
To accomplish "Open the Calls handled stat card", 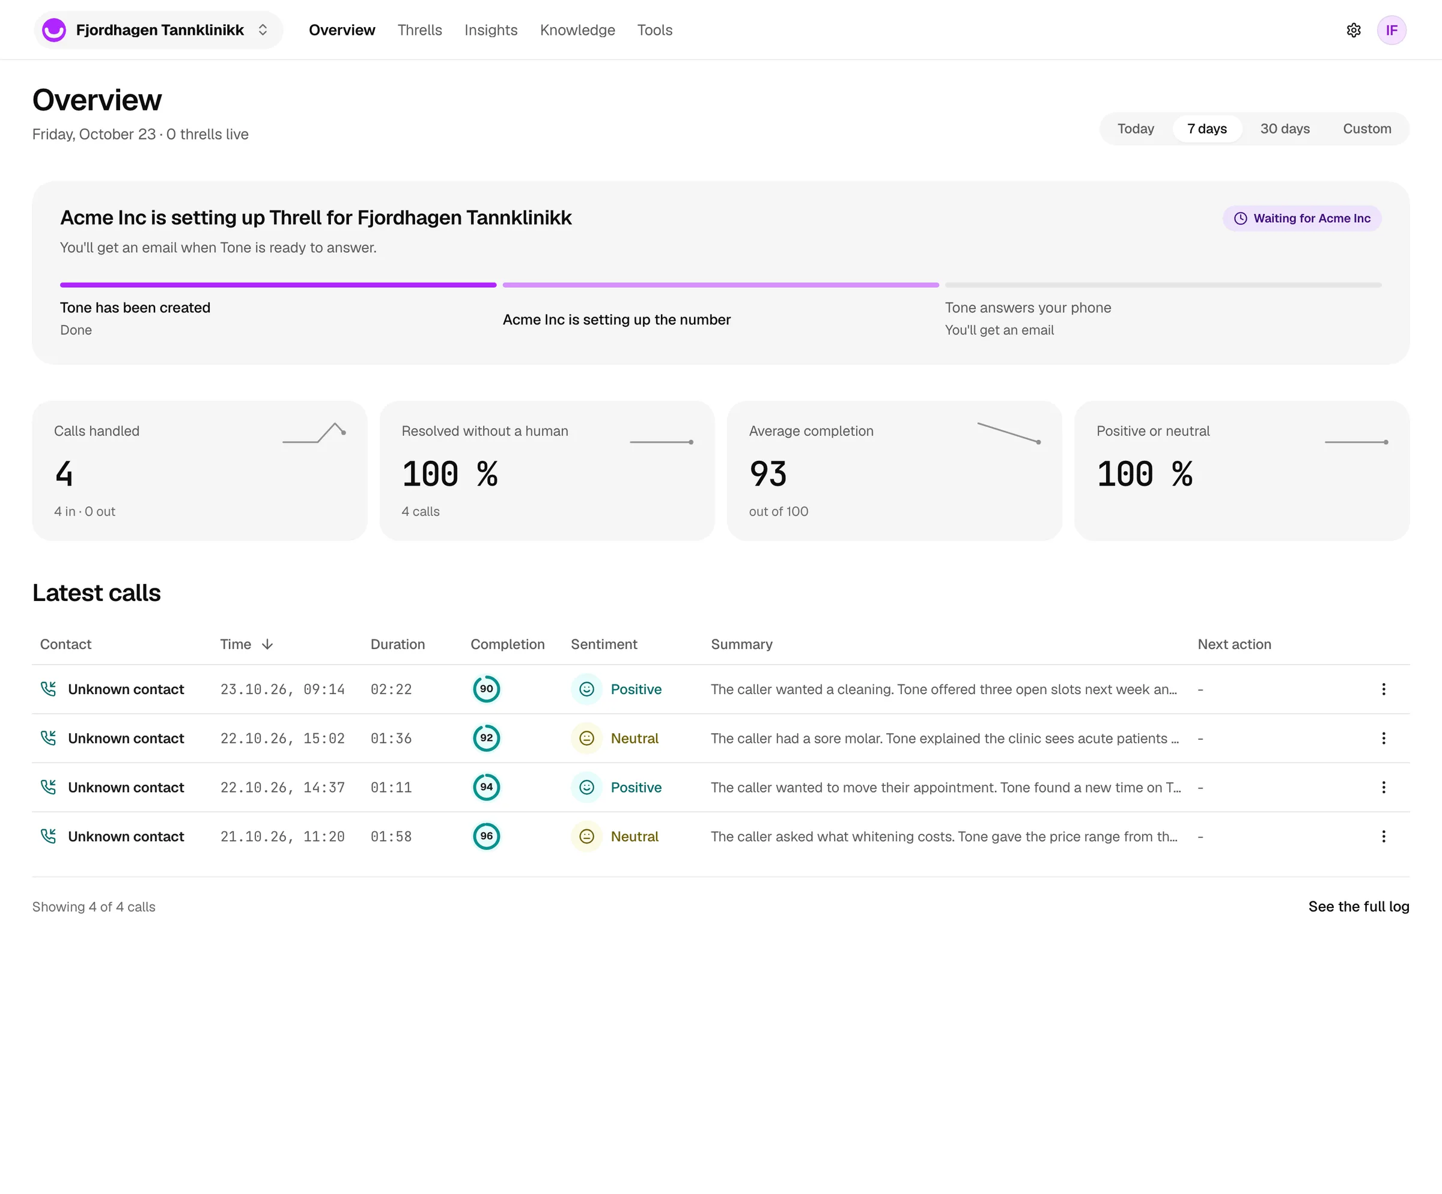I will 200,471.
